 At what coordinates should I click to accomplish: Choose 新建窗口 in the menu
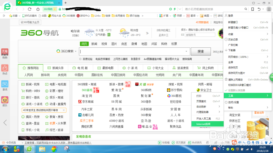[247, 22]
